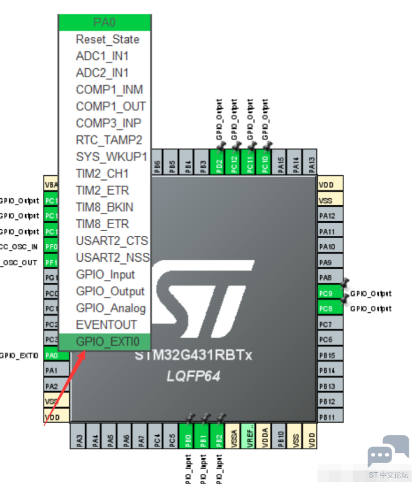Click green pin PA0 on left side
This screenshot has width=414, height=484.
(56, 355)
